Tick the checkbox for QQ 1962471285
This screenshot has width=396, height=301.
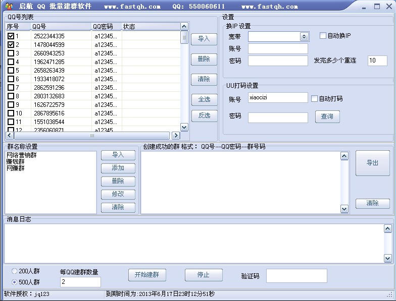click(x=11, y=62)
